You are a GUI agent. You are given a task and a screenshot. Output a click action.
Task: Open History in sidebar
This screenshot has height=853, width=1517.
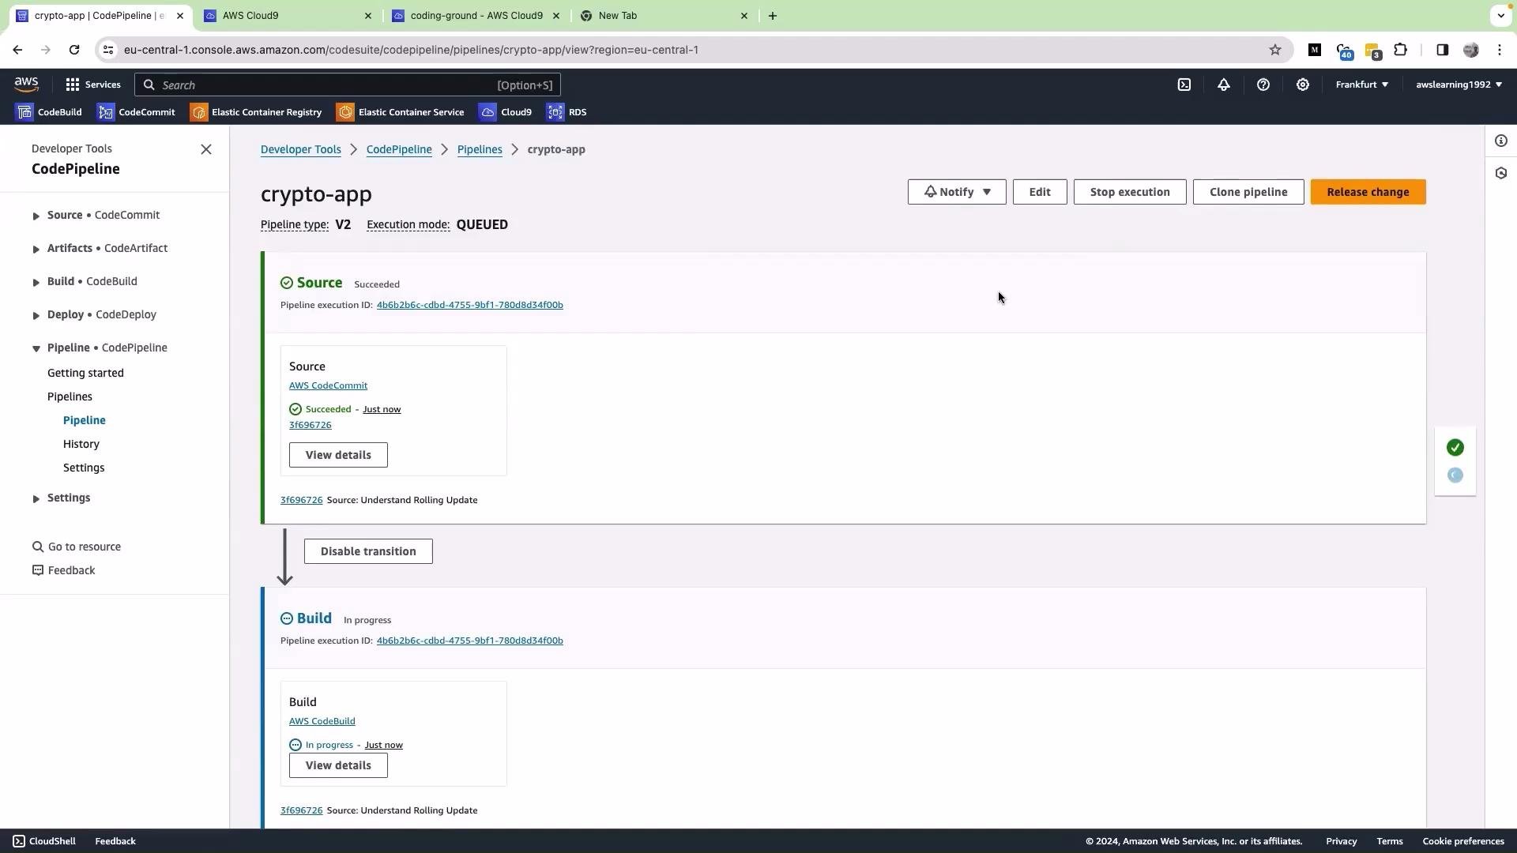pos(81,444)
